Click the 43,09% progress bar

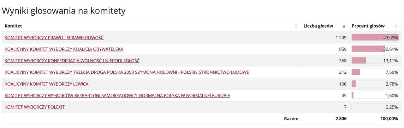coord(375,37)
